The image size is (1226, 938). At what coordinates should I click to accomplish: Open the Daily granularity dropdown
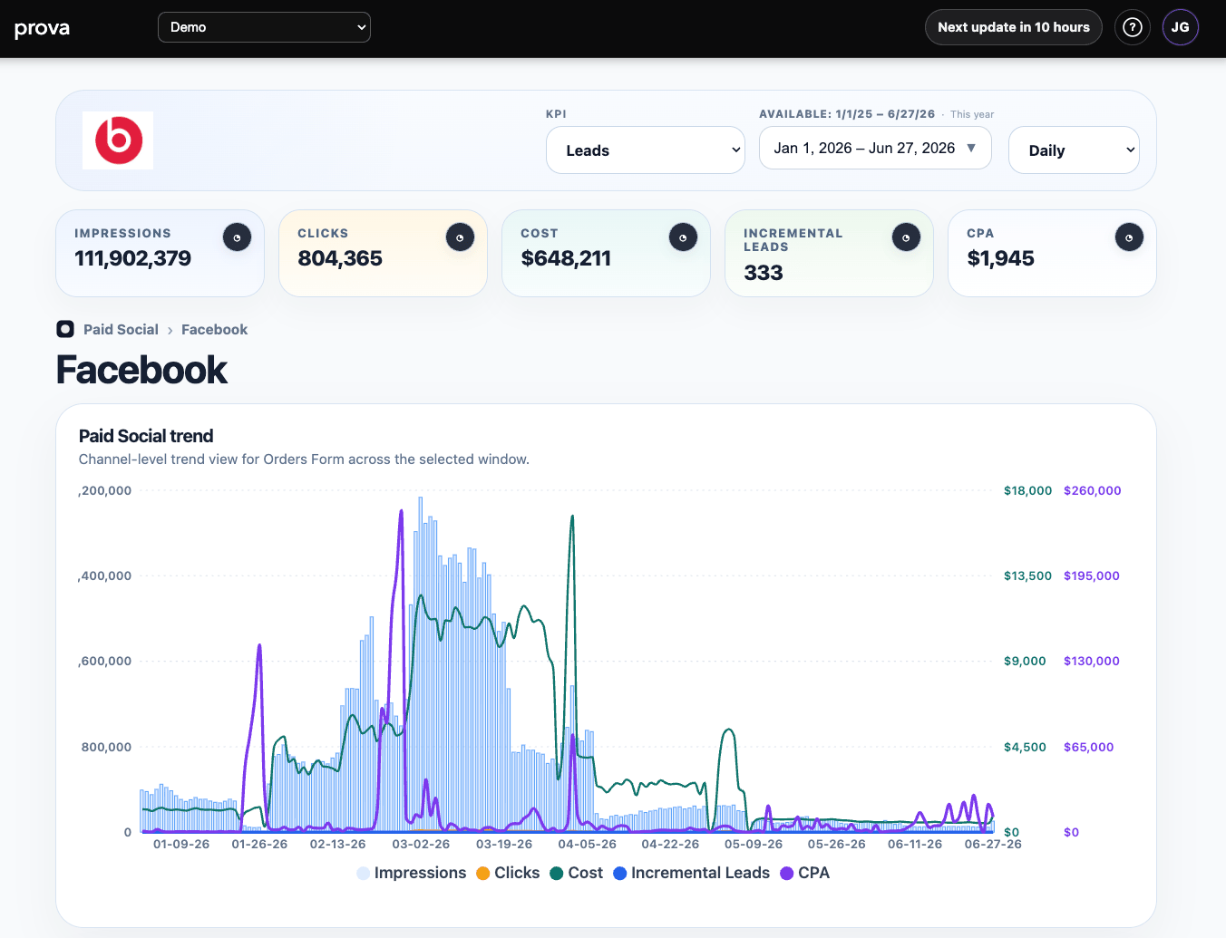click(1074, 150)
